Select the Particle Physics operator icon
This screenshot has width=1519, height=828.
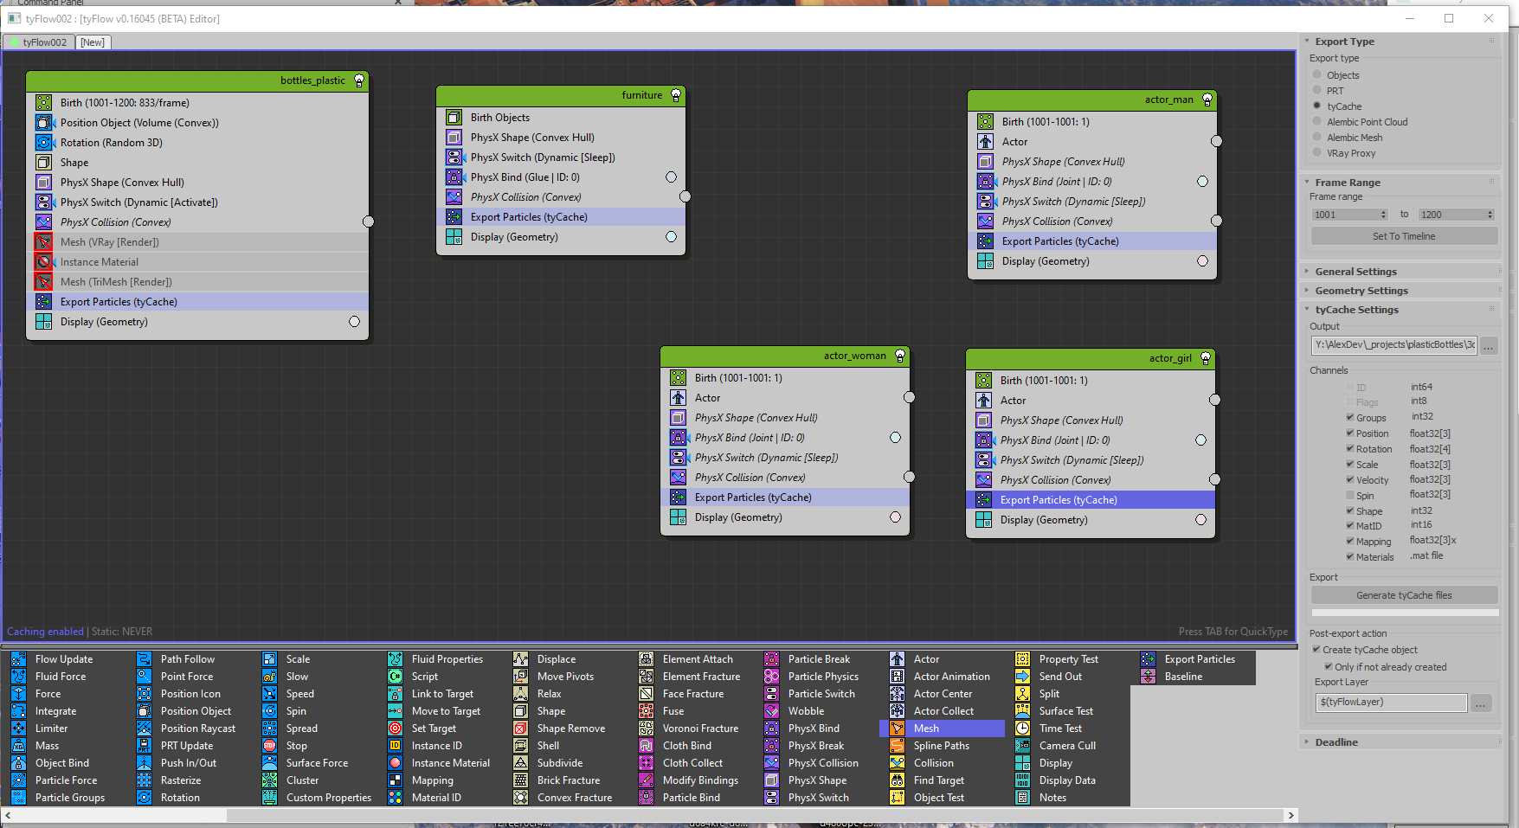771,677
